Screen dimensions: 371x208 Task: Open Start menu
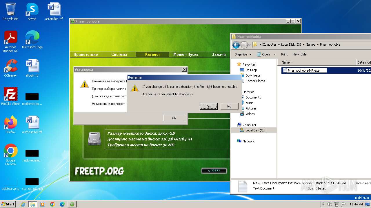pyautogui.click(x=8, y=204)
